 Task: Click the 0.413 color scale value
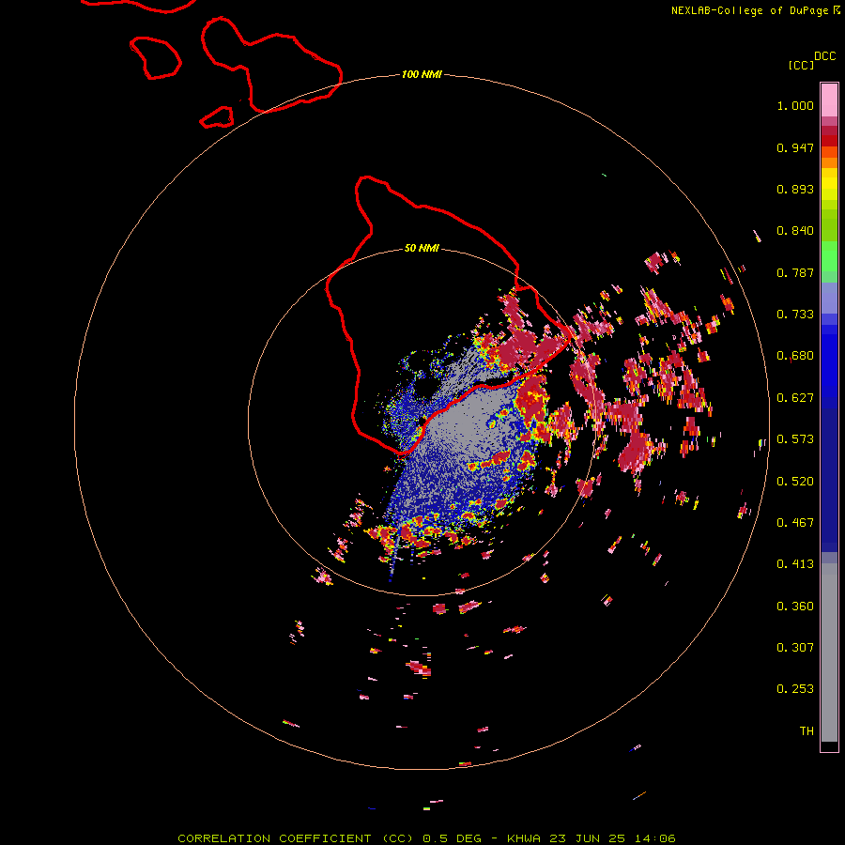pyautogui.click(x=795, y=564)
